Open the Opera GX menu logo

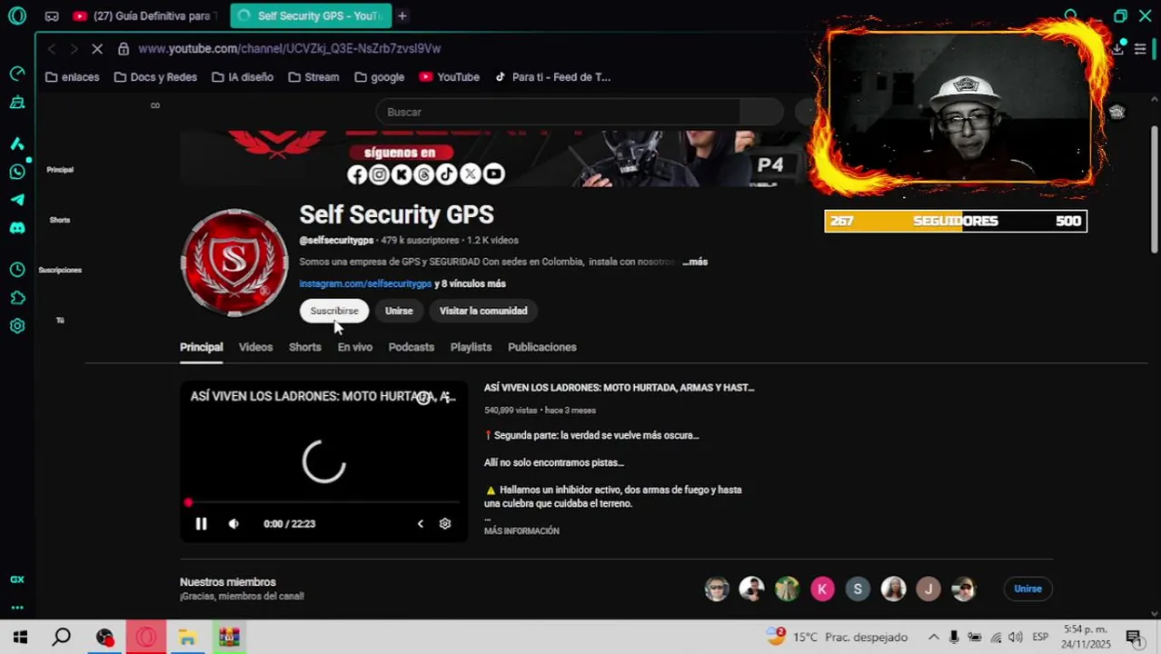(17, 15)
